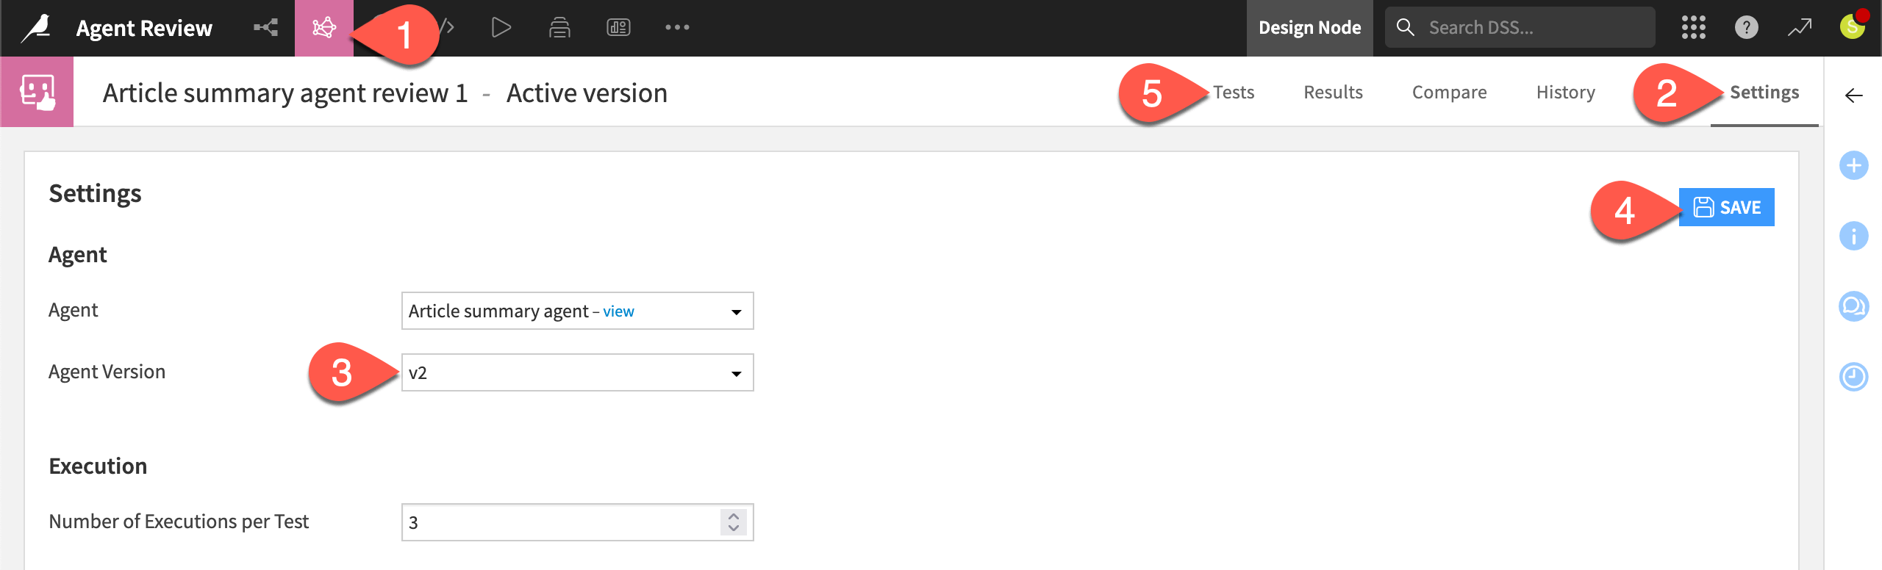Open the info panel icon

pyautogui.click(x=1856, y=237)
